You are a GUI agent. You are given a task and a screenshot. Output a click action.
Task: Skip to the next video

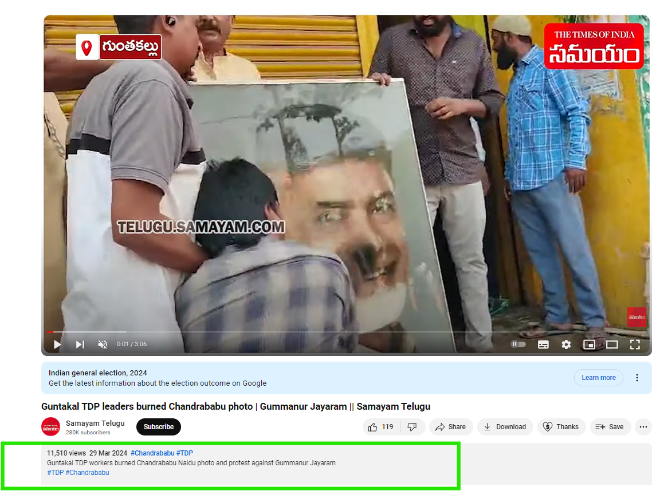click(x=80, y=345)
